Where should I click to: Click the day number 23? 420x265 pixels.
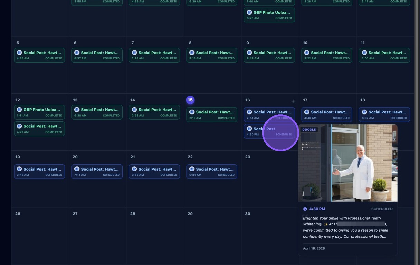pyautogui.click(x=248, y=157)
